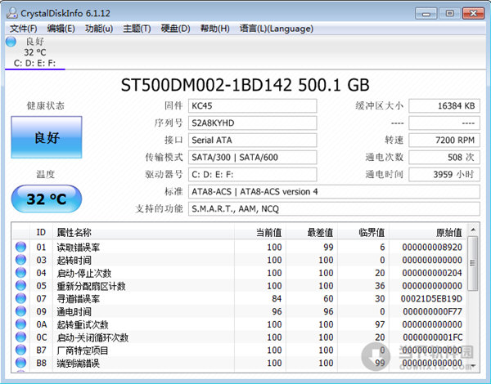Click the 健康状态 label
This screenshot has height=384, width=491.
coord(46,105)
